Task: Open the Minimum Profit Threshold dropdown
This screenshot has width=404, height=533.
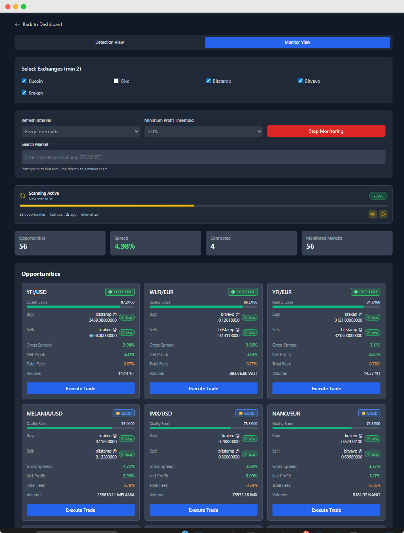Action: [203, 131]
